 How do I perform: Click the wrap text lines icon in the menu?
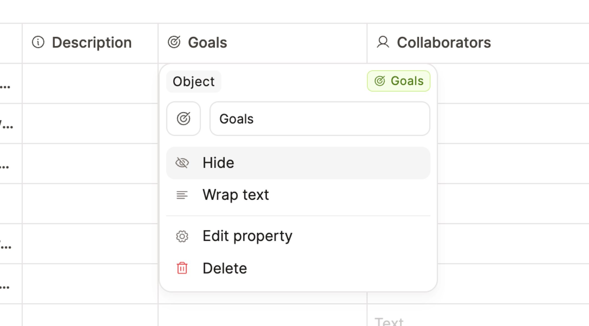point(181,195)
